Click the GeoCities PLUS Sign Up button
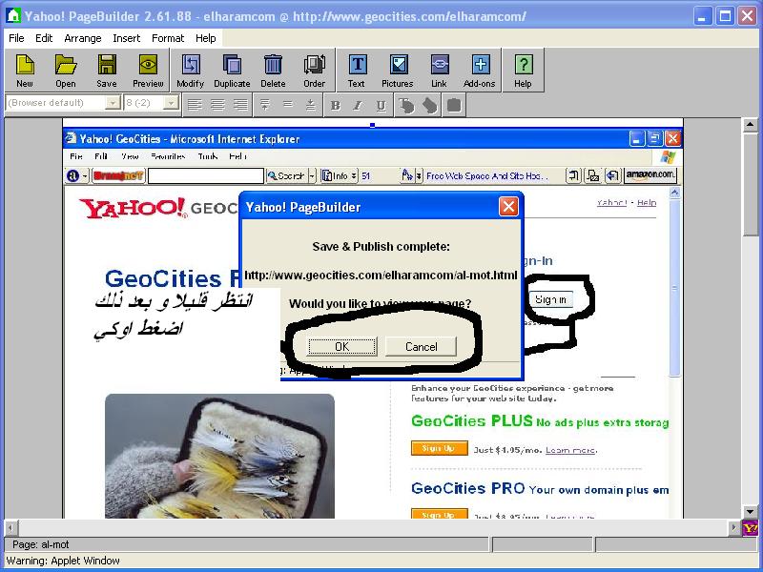This screenshot has width=763, height=572. click(x=440, y=448)
